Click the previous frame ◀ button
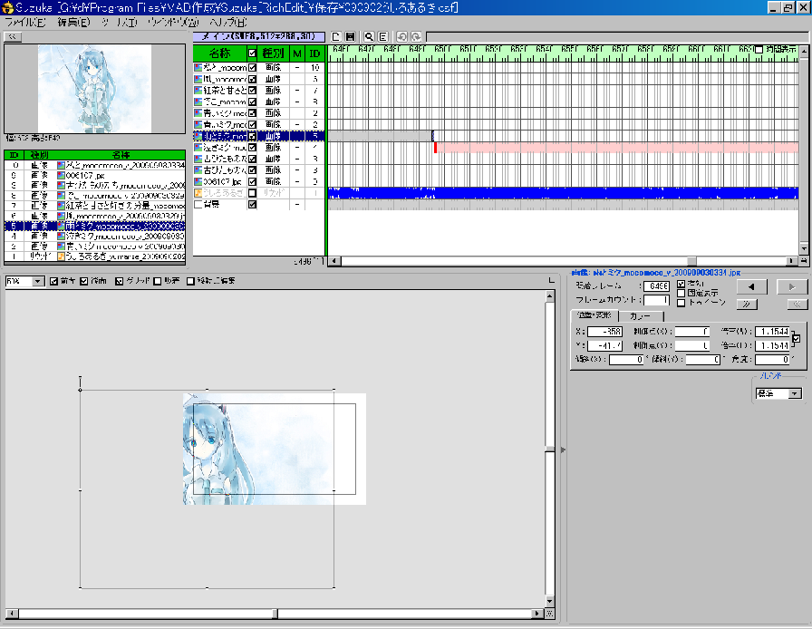Image resolution: width=812 pixels, height=629 pixels. click(x=751, y=286)
